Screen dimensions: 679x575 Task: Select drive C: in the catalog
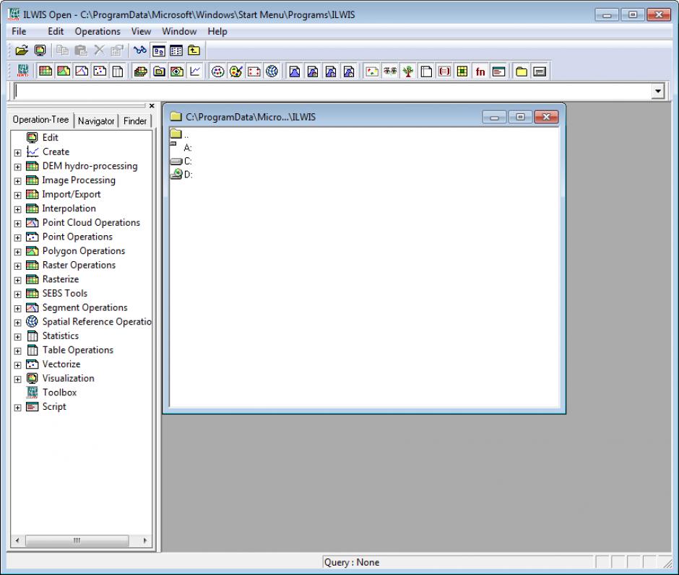(181, 161)
